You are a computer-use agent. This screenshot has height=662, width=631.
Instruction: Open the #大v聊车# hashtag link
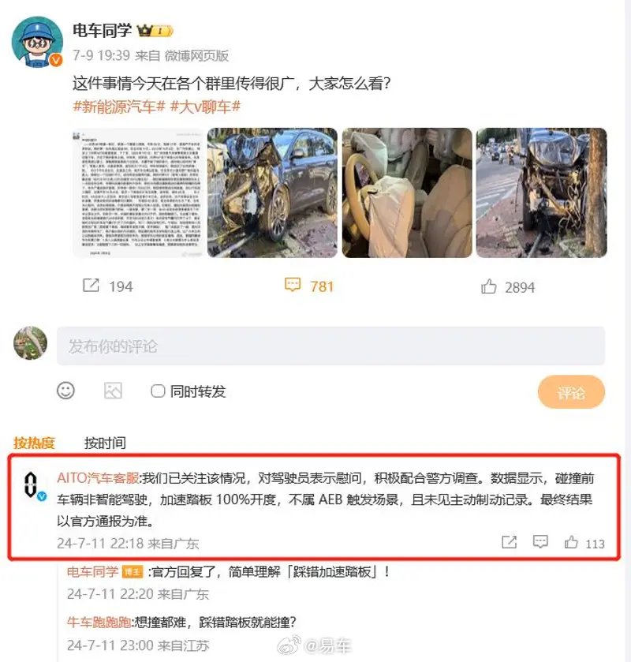(205, 107)
